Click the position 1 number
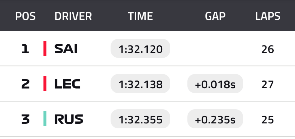Image resolution: width=295 pixels, height=139 pixels. 25,49
